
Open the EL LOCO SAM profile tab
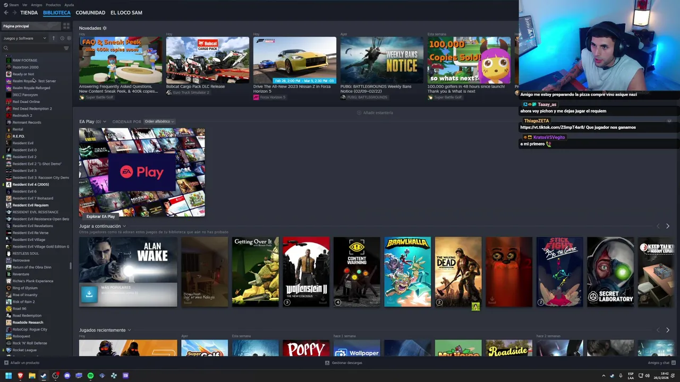tap(126, 13)
